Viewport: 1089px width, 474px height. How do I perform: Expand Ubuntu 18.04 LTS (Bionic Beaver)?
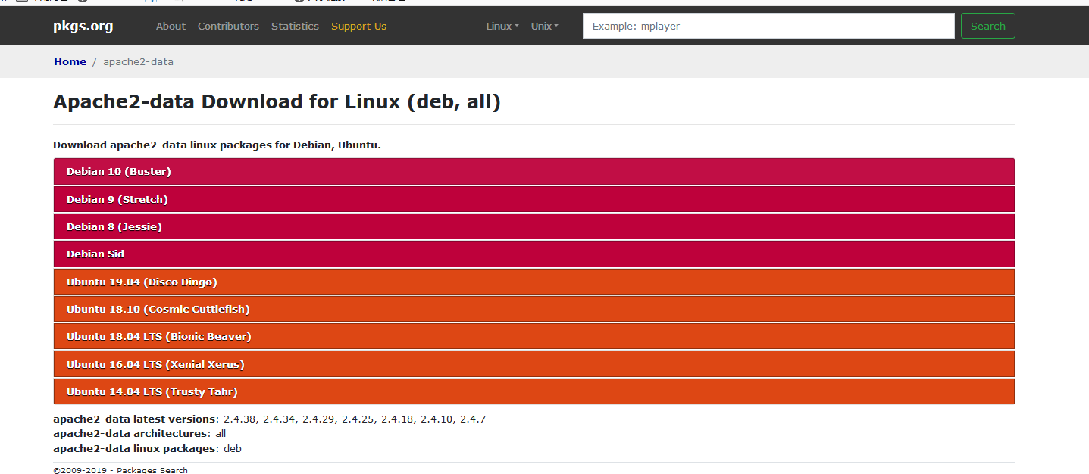pos(534,336)
